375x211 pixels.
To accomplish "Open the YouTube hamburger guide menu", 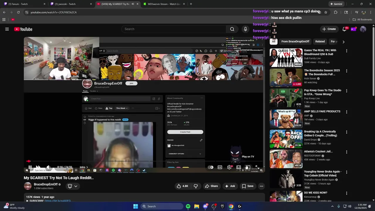I will tap(7, 29).
